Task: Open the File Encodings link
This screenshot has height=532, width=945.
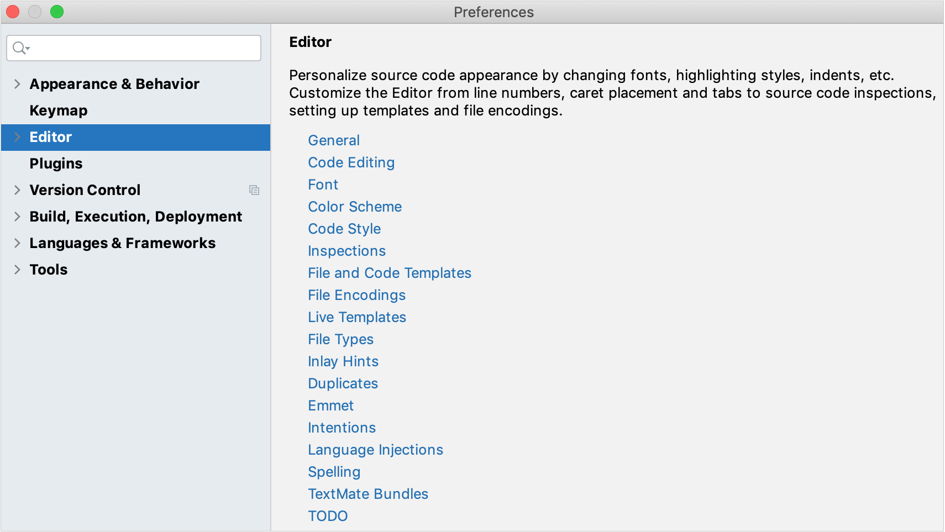Action: pyautogui.click(x=356, y=295)
